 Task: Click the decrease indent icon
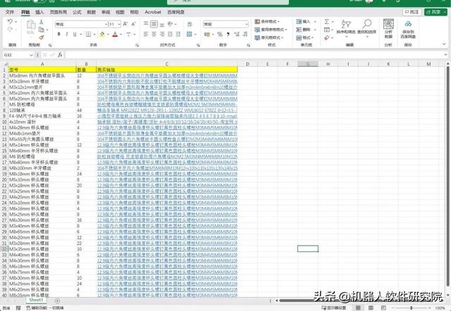coord(170,34)
